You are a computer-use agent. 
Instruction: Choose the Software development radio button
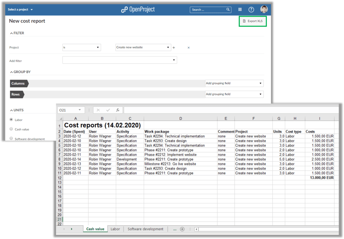(11, 139)
